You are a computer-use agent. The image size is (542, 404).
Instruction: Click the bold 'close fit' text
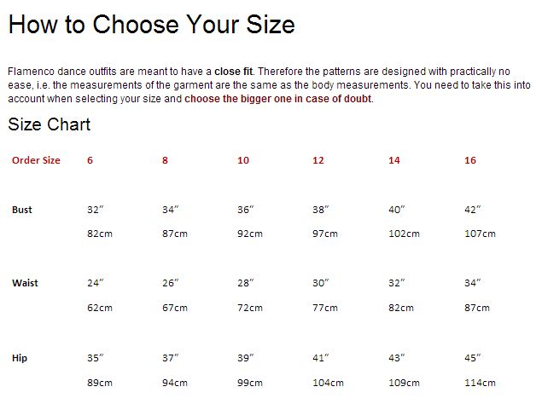pos(233,72)
